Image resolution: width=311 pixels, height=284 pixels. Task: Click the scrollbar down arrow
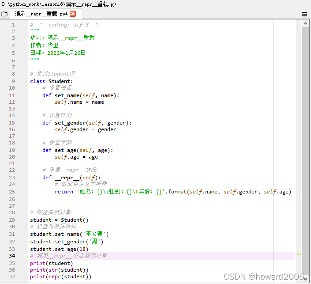[305, 278]
